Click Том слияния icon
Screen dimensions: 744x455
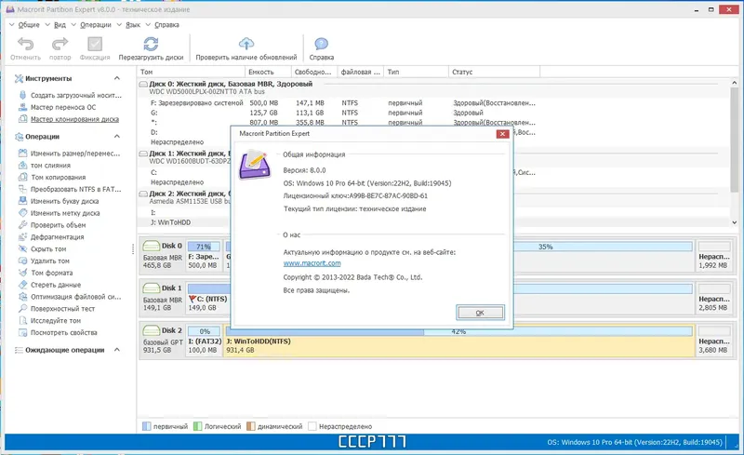(x=22, y=165)
